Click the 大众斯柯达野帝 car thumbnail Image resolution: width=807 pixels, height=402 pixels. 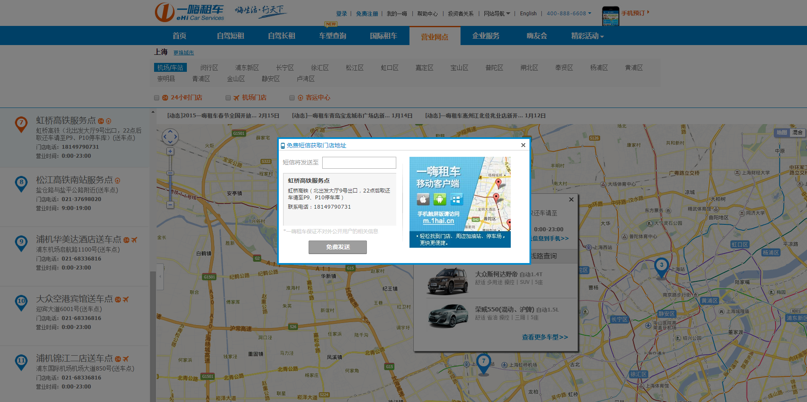coord(448,280)
